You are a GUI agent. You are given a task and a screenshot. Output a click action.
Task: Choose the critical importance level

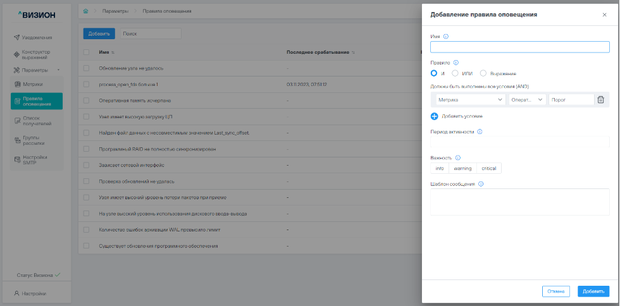click(x=488, y=168)
